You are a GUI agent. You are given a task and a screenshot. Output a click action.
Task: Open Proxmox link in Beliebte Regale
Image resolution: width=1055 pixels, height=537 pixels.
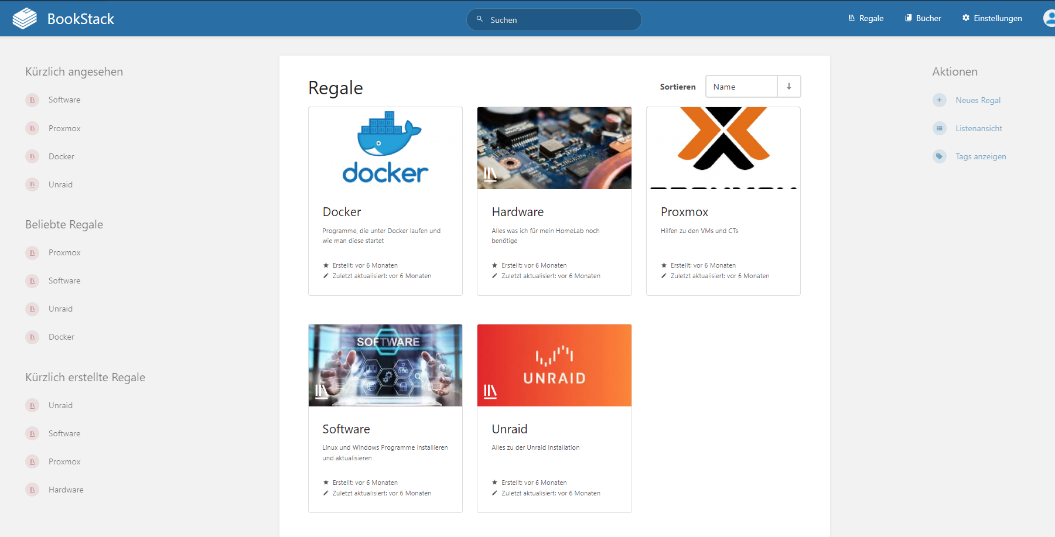(64, 252)
